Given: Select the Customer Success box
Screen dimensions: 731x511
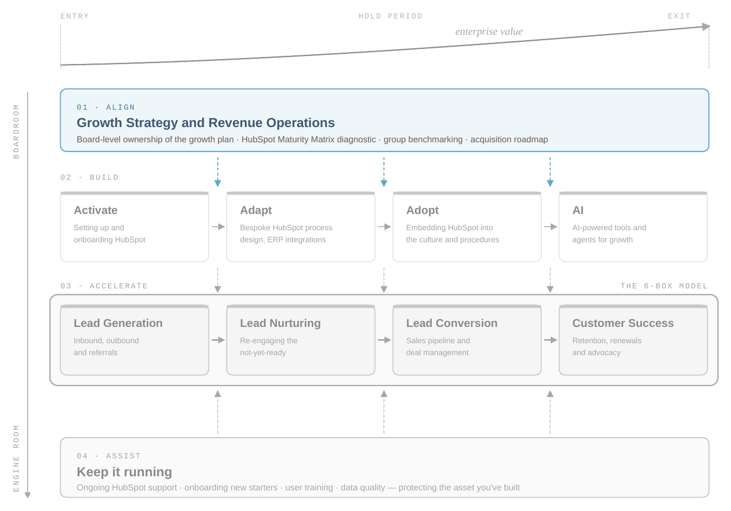Looking at the screenshot, I should click(x=633, y=340).
